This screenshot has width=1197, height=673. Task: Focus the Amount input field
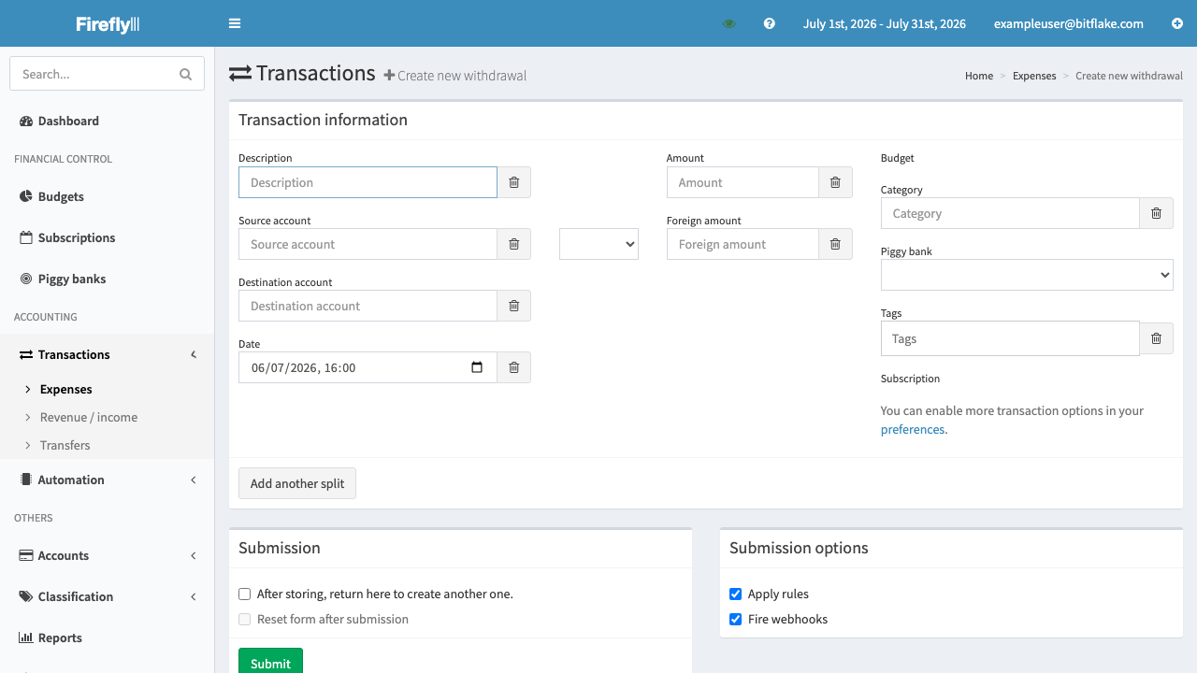743,182
